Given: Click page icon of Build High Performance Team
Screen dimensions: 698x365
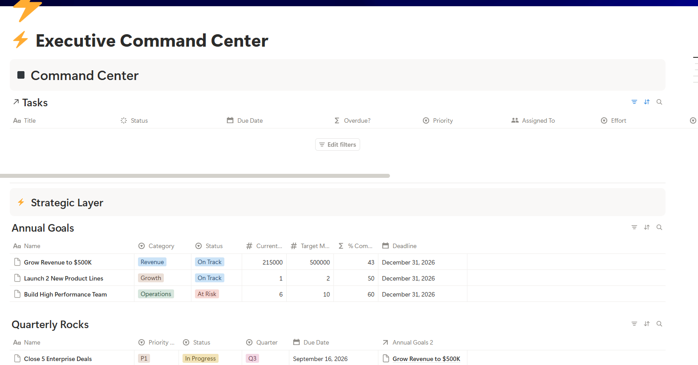Looking at the screenshot, I should (x=17, y=294).
